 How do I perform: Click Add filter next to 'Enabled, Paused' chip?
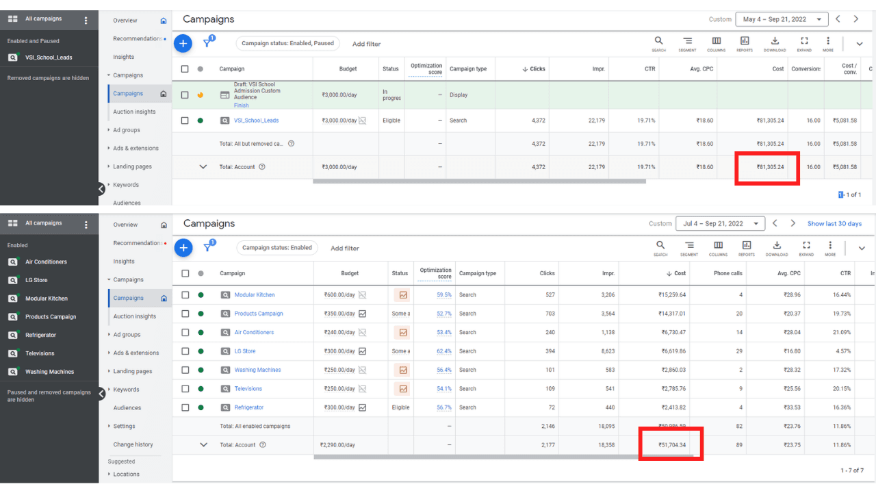pyautogui.click(x=366, y=44)
